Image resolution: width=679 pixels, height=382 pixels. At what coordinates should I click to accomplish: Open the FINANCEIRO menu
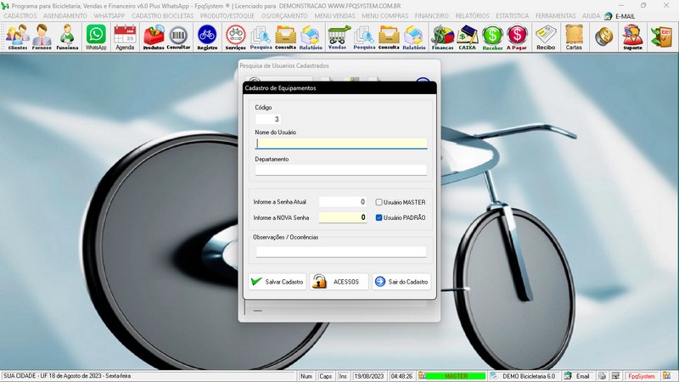[432, 15]
